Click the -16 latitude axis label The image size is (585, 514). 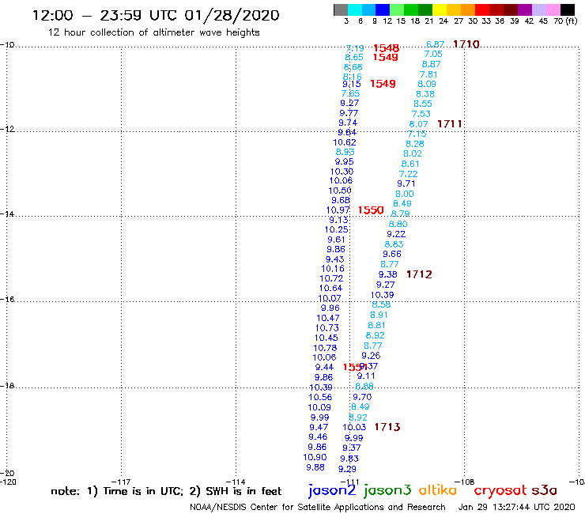click(x=7, y=300)
